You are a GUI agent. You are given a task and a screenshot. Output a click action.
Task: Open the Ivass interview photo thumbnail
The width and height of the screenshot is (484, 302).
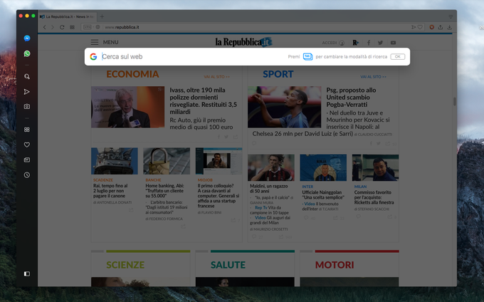click(x=128, y=107)
